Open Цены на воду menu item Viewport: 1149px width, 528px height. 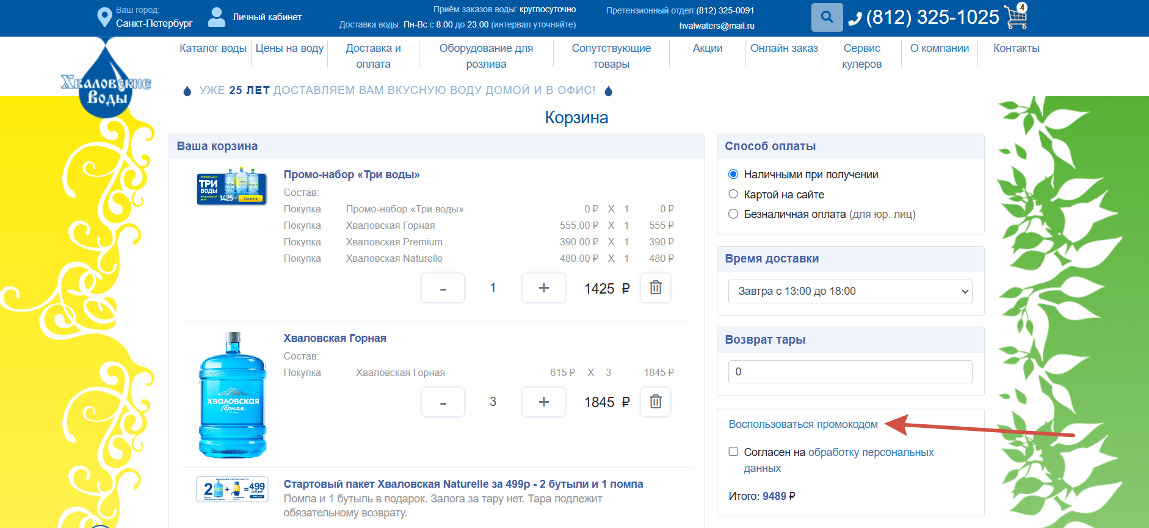coord(289,48)
